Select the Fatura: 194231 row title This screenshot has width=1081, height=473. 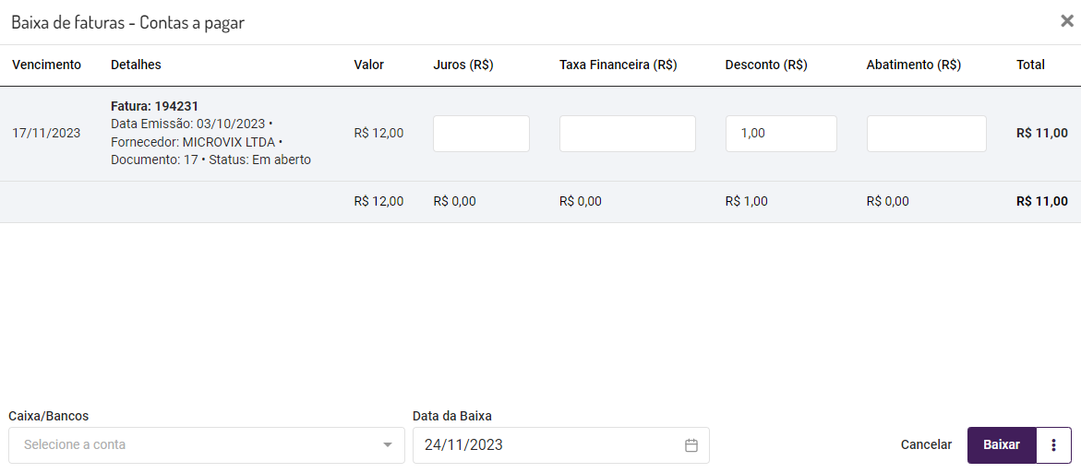(x=154, y=106)
